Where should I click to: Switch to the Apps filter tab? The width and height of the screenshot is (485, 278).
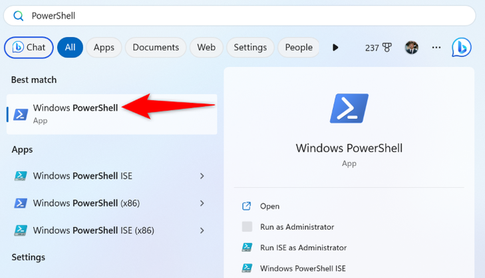click(x=104, y=47)
